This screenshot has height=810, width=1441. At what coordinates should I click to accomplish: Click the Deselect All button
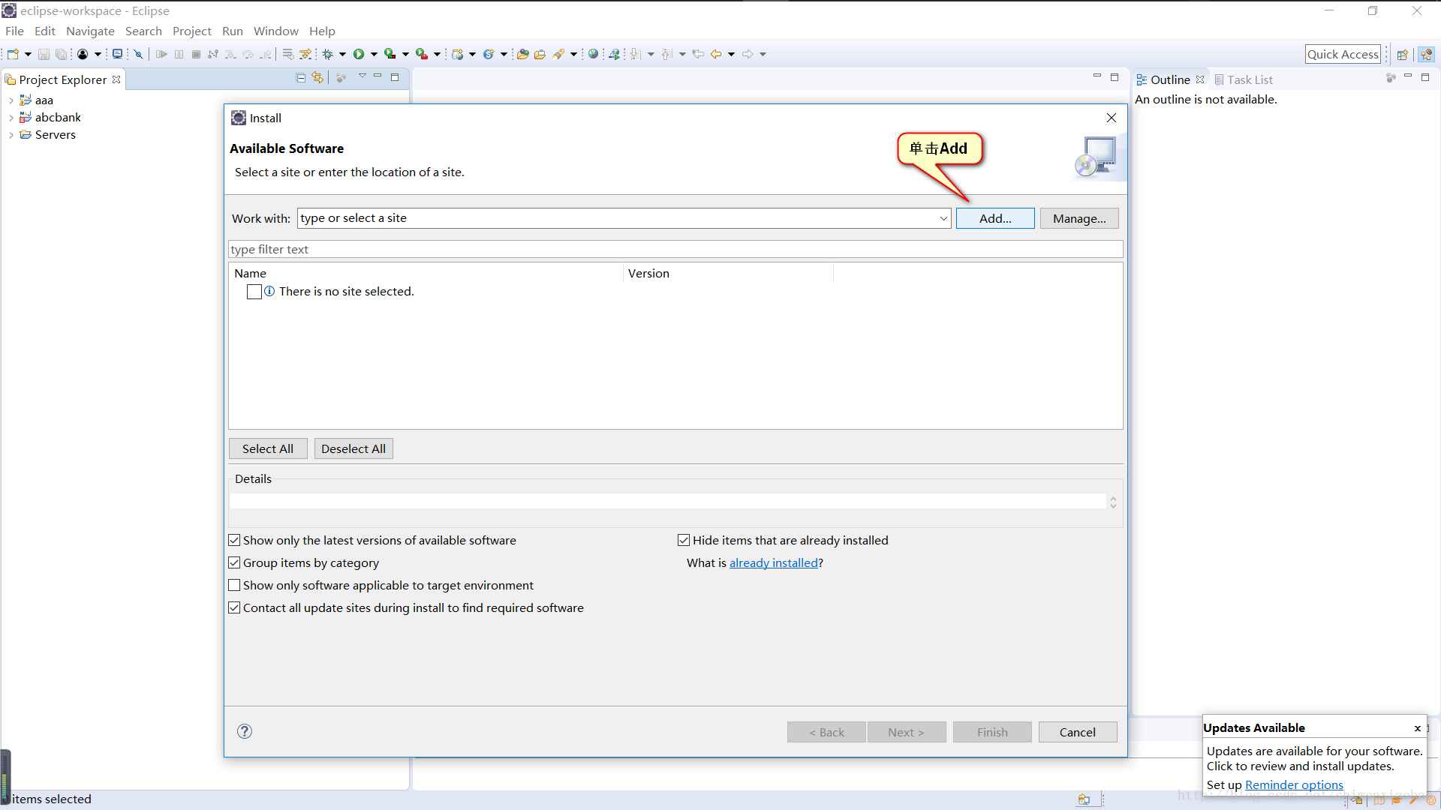pos(353,448)
